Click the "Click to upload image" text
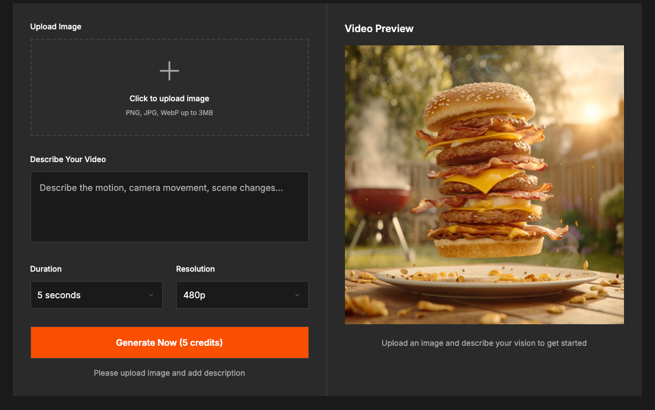 pyautogui.click(x=169, y=98)
